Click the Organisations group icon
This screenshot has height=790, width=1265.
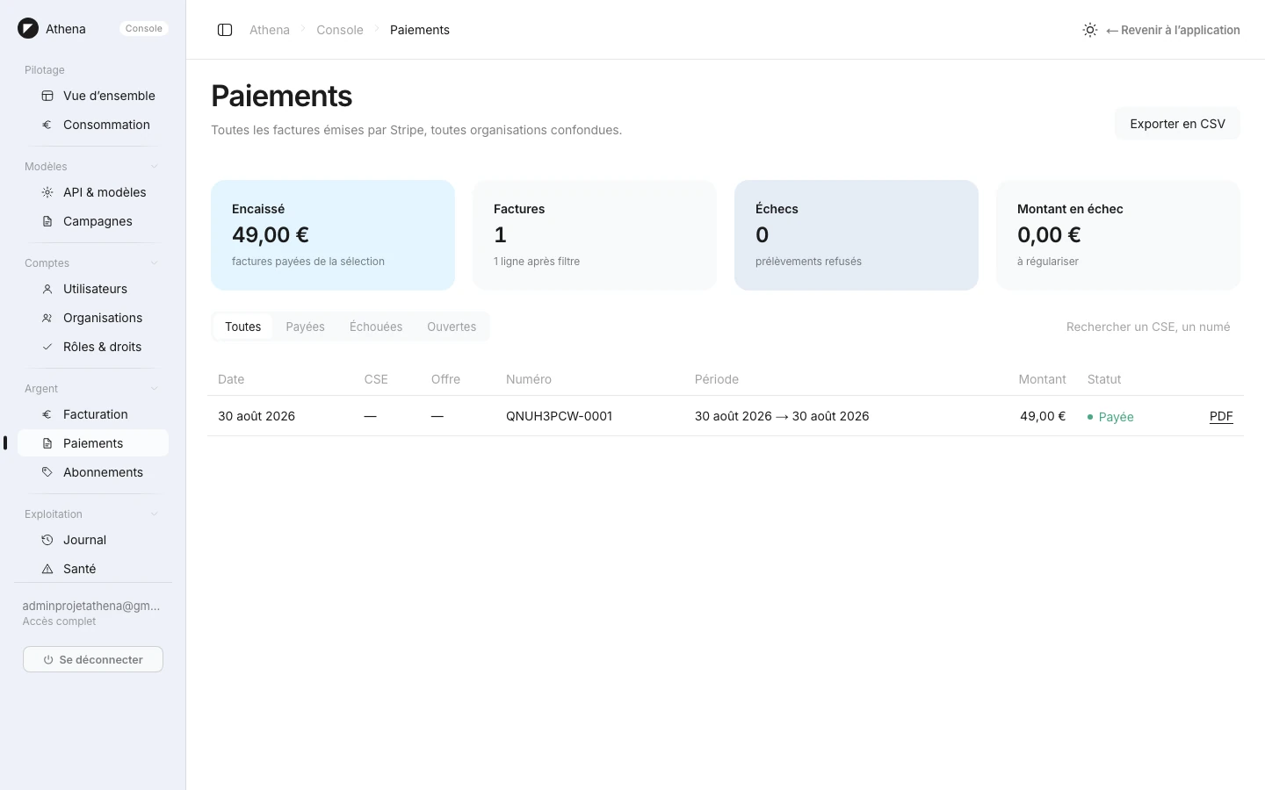tap(47, 318)
